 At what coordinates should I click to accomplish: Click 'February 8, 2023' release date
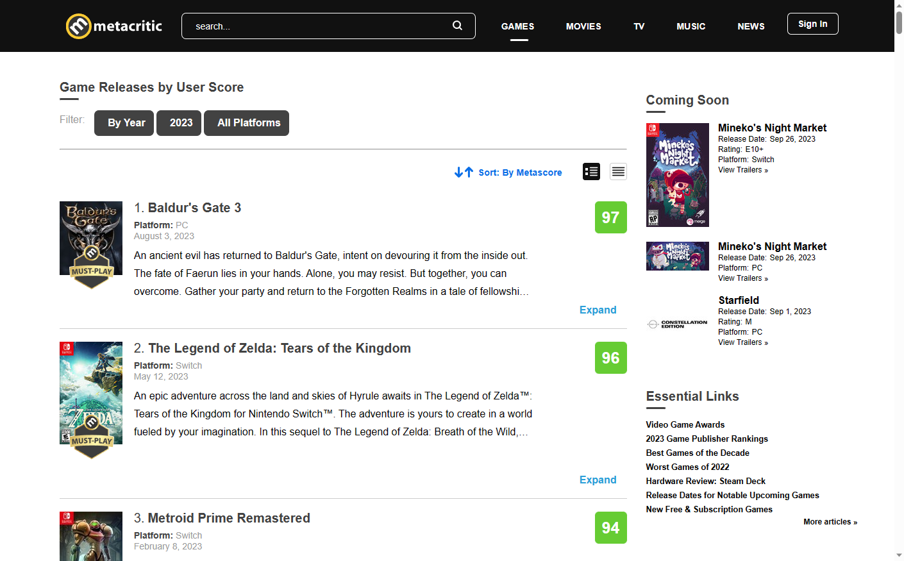168,546
